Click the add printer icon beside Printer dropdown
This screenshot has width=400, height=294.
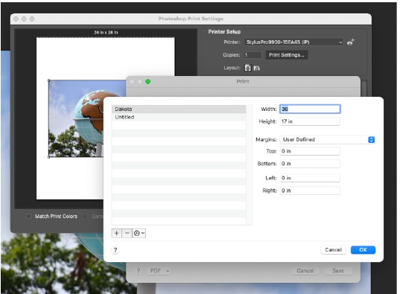pyautogui.click(x=351, y=42)
